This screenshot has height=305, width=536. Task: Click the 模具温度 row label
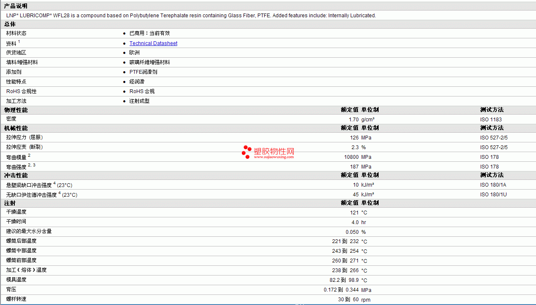[16, 280]
